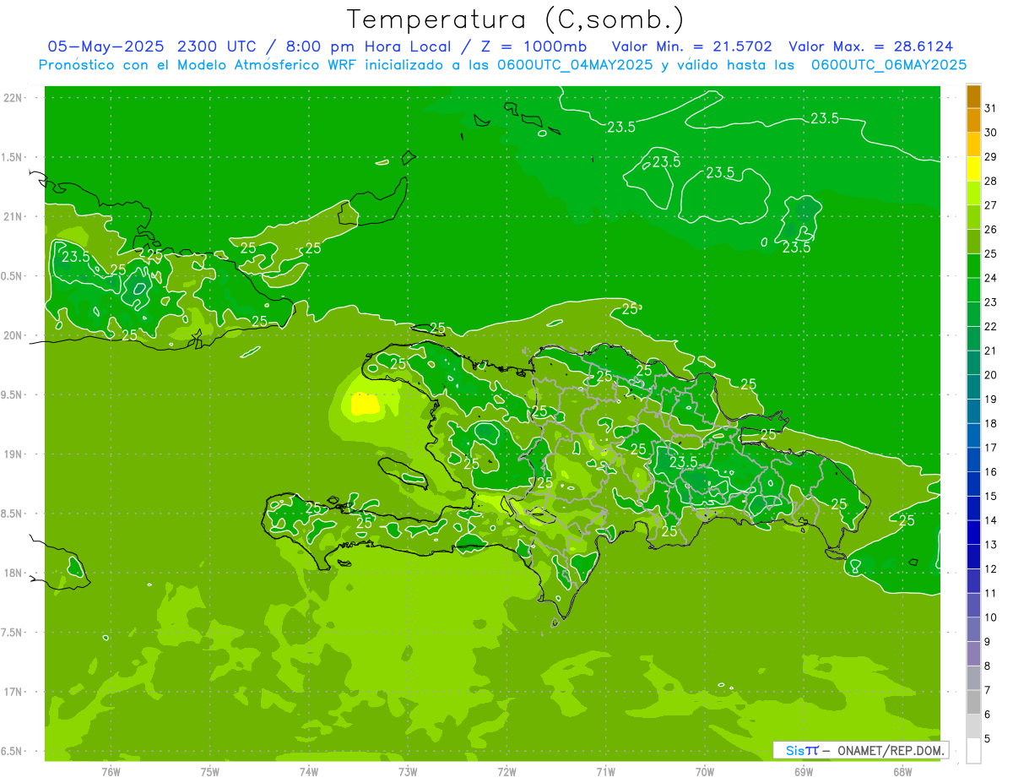Click the legend value "18"
The height and width of the screenshot is (783, 1013).
990,423
